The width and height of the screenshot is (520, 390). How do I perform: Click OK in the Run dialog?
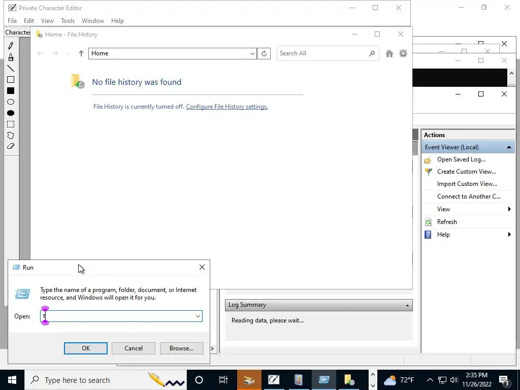click(x=85, y=348)
